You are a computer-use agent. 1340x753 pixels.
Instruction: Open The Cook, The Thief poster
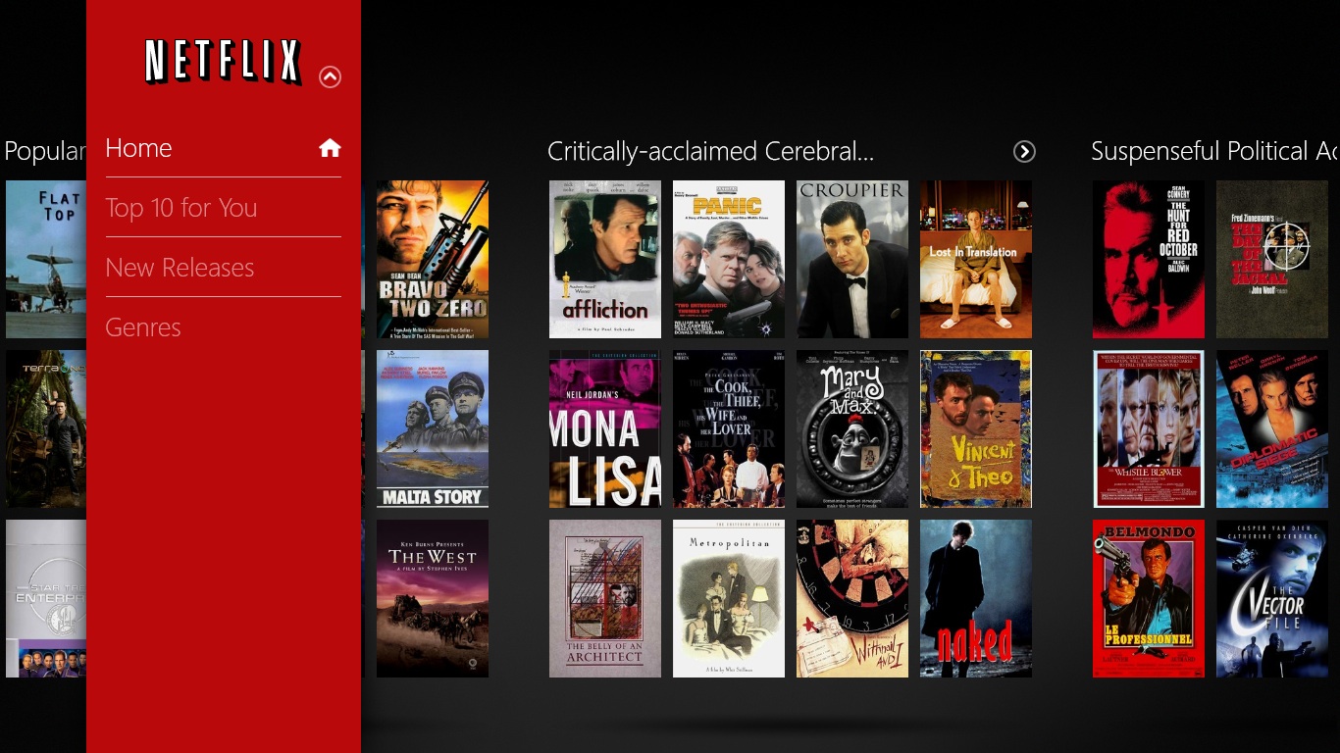tap(729, 429)
